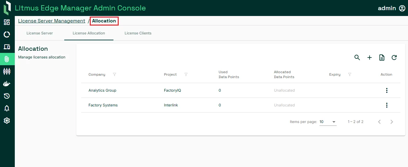Image resolution: width=408 pixels, height=167 pixels.
Task: Click the Used Data Points column header
Action: click(x=229, y=74)
